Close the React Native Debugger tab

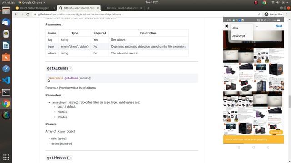[x=54, y=8]
